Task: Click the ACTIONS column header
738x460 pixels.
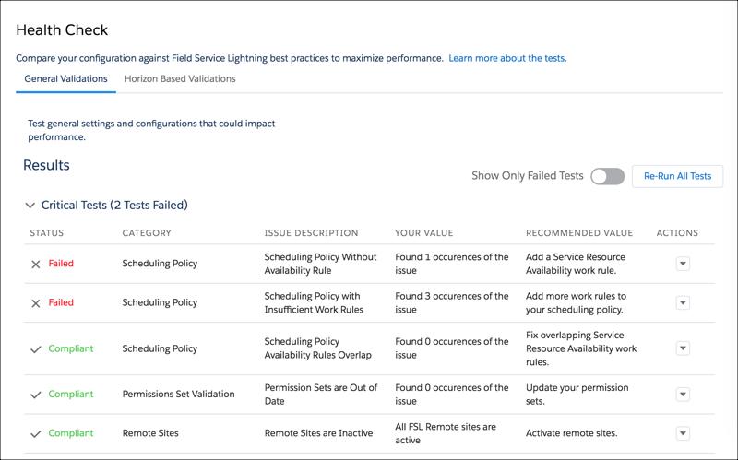Action: (x=677, y=233)
